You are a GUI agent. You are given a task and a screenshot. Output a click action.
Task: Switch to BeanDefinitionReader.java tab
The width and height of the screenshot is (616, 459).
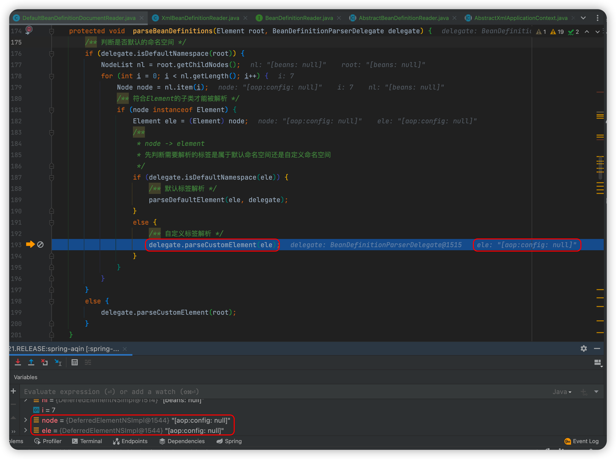(299, 18)
